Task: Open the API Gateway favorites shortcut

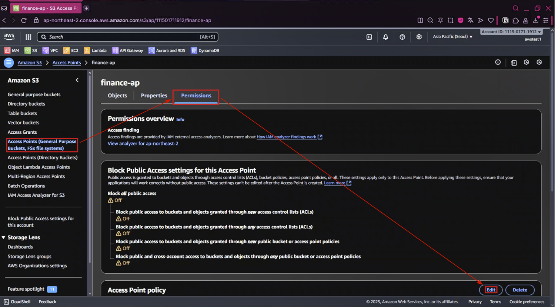Action: [127, 50]
